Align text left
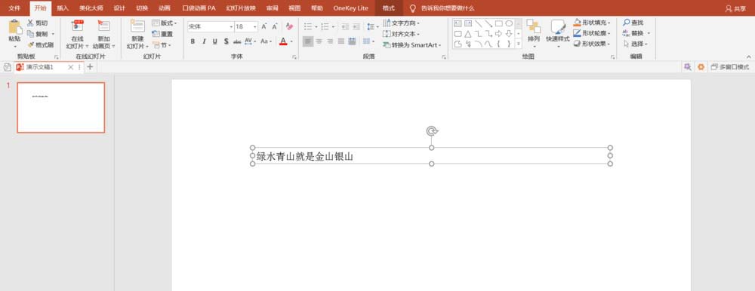The width and height of the screenshot is (755, 291). click(x=308, y=41)
